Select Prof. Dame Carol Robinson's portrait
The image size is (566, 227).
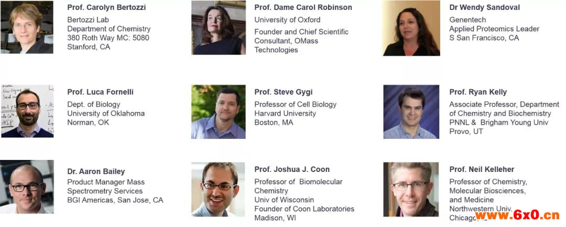point(219,27)
